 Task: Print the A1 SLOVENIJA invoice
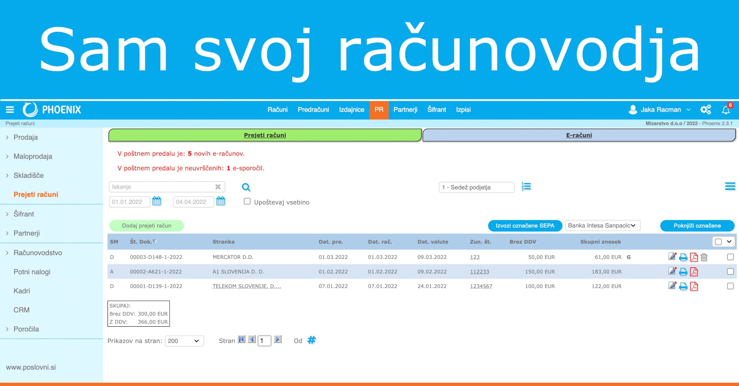click(683, 272)
